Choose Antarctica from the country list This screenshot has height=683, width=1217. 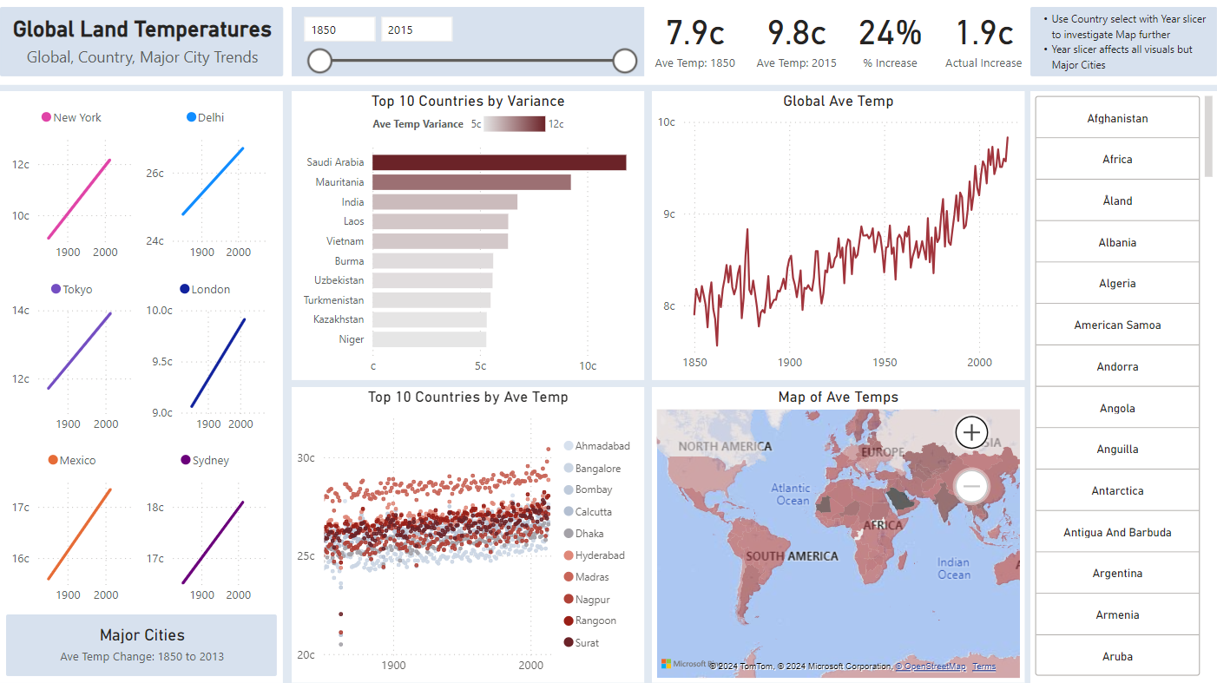(x=1117, y=490)
